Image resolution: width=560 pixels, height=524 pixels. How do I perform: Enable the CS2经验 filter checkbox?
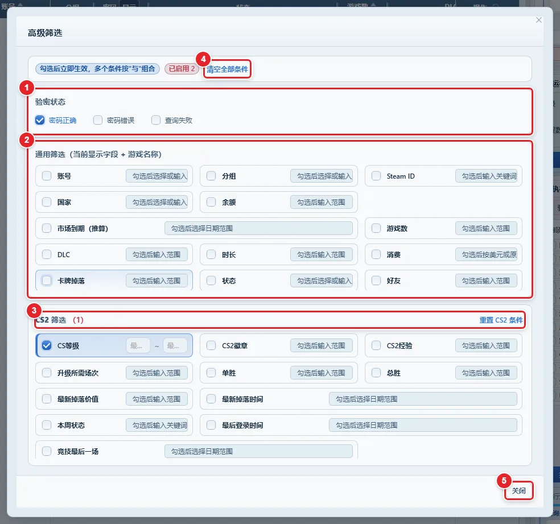[376, 345]
